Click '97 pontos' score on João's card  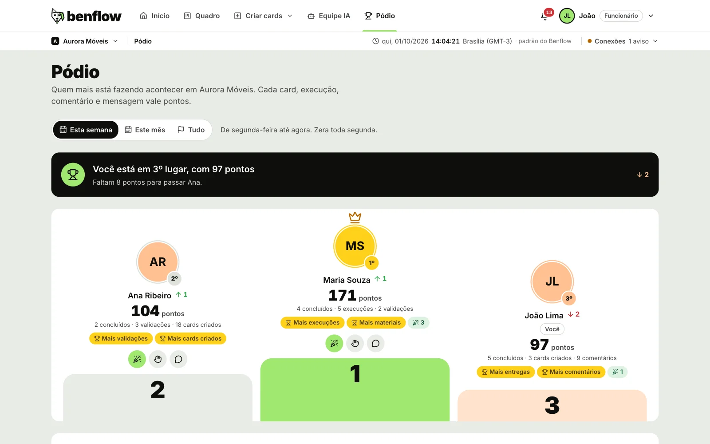pyautogui.click(x=552, y=345)
